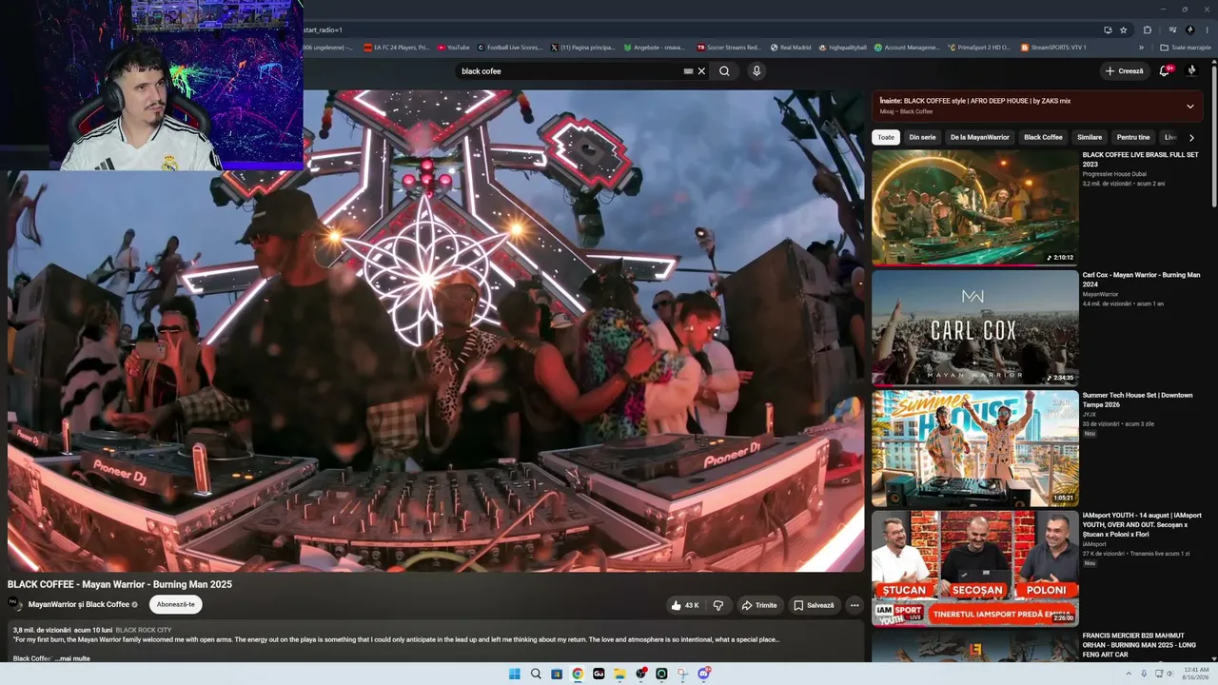The width and height of the screenshot is (1218, 685).
Task: Open the 'Real Madrid' bookmark
Action: [x=790, y=47]
